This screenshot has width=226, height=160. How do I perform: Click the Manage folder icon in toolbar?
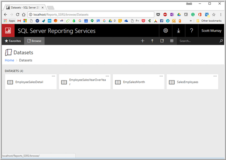point(162,41)
